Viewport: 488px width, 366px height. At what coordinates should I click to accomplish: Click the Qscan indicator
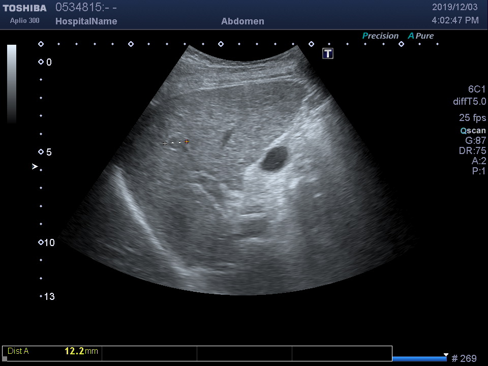coord(473,131)
